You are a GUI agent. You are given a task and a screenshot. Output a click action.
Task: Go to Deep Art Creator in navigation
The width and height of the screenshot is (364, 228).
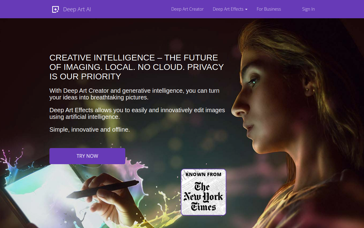pyautogui.click(x=187, y=9)
